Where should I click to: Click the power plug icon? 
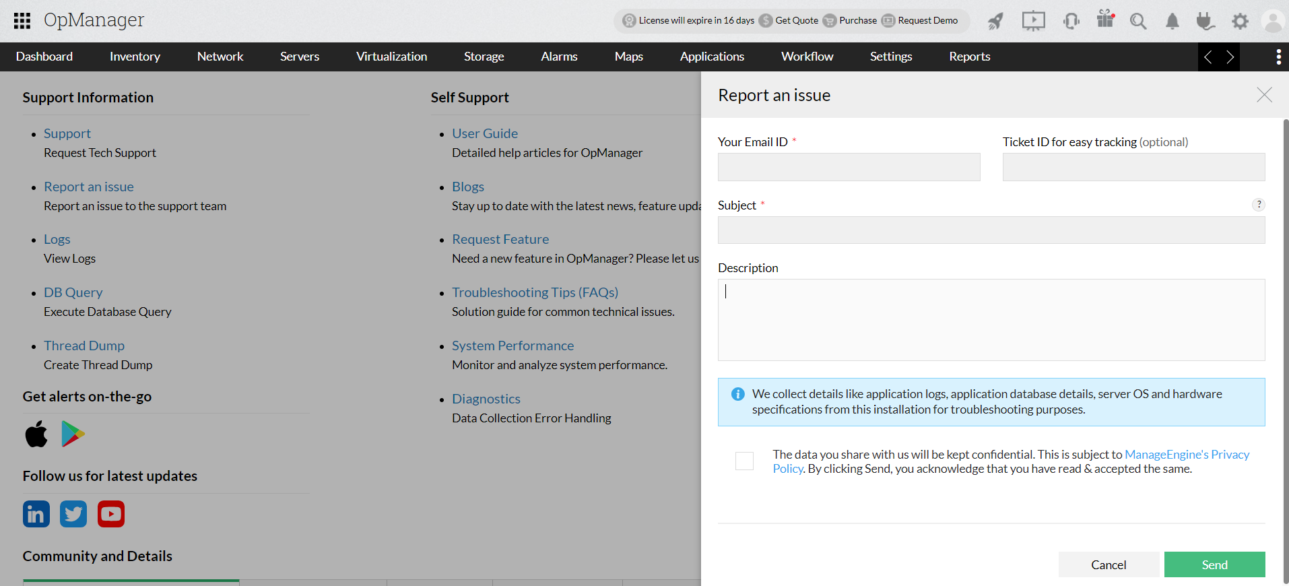pyautogui.click(x=1205, y=22)
